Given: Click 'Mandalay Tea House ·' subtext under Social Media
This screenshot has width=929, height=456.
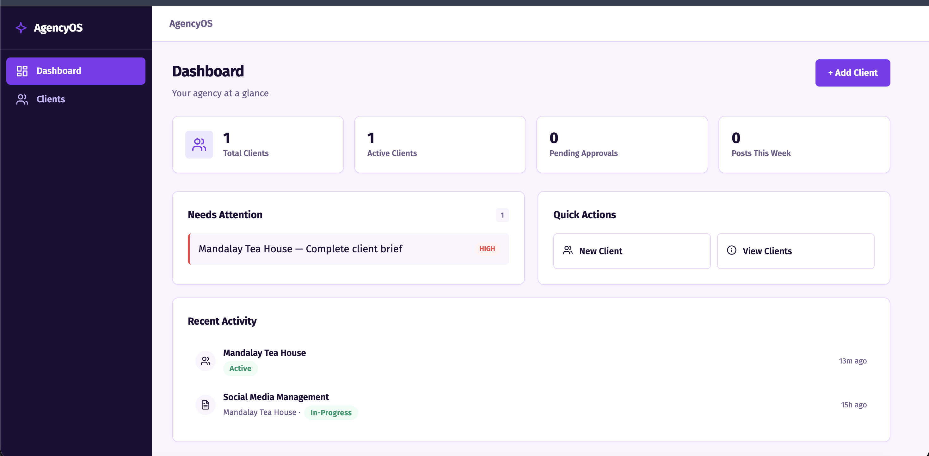Looking at the screenshot, I should coord(261,412).
